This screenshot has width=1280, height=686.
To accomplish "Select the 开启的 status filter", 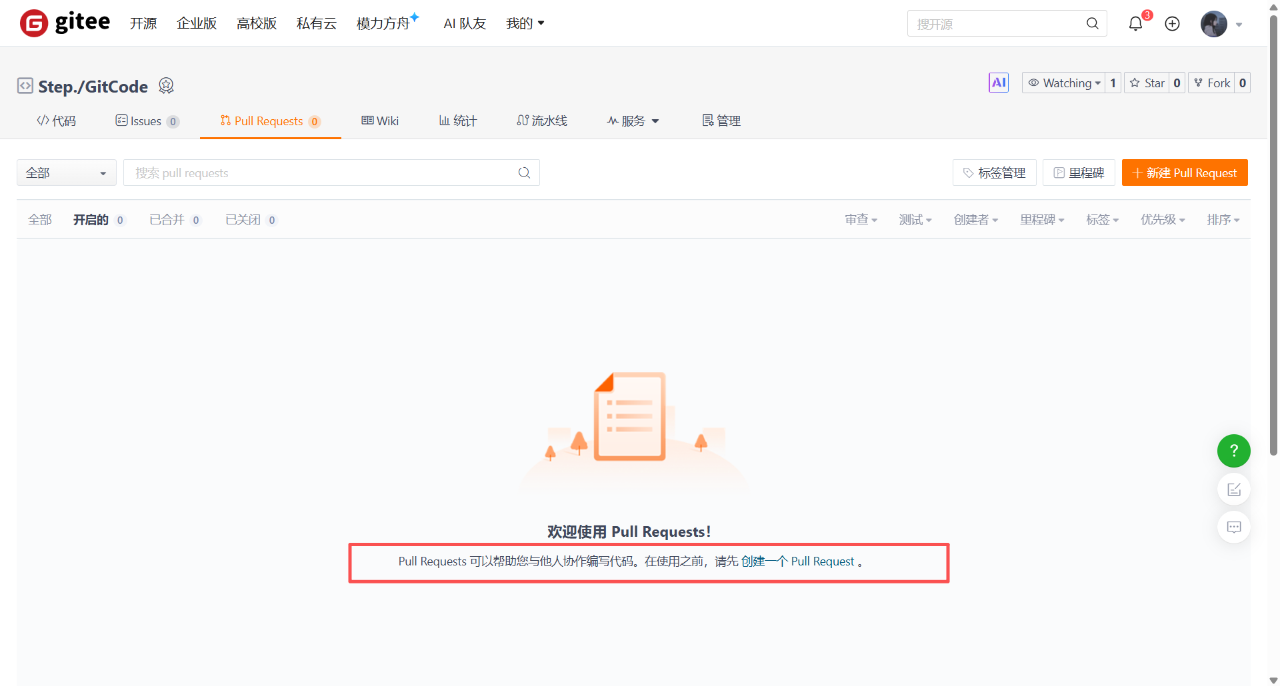I will click(x=99, y=220).
